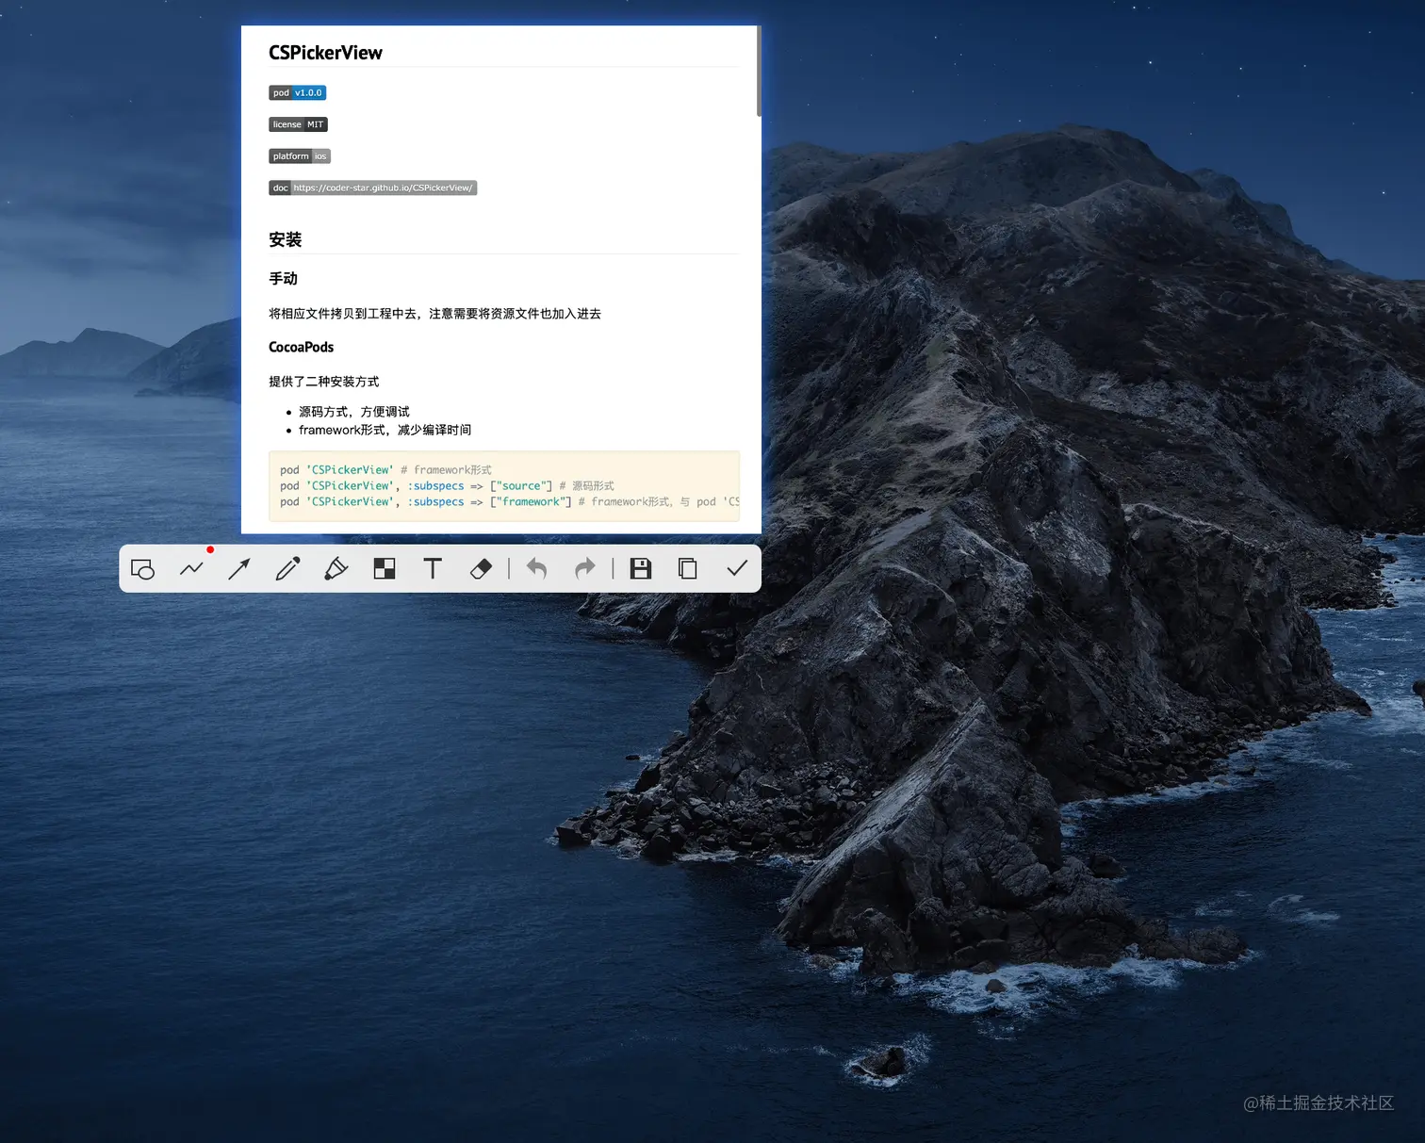The image size is (1425, 1143).
Task: Click the sentence '将相应文件拷贝到工程中去，注意需要将资源文件也加入进去'
Action: 434,314
